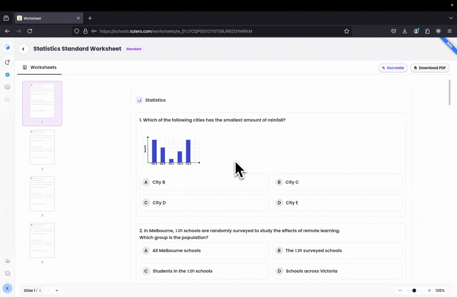
Task: Select the page 2 thumbnail
Action: pos(42,147)
